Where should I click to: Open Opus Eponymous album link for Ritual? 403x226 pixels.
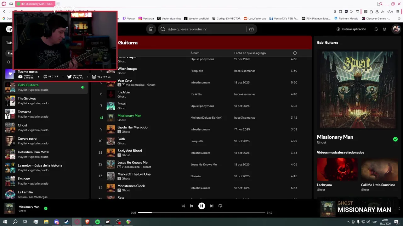coord(202,106)
